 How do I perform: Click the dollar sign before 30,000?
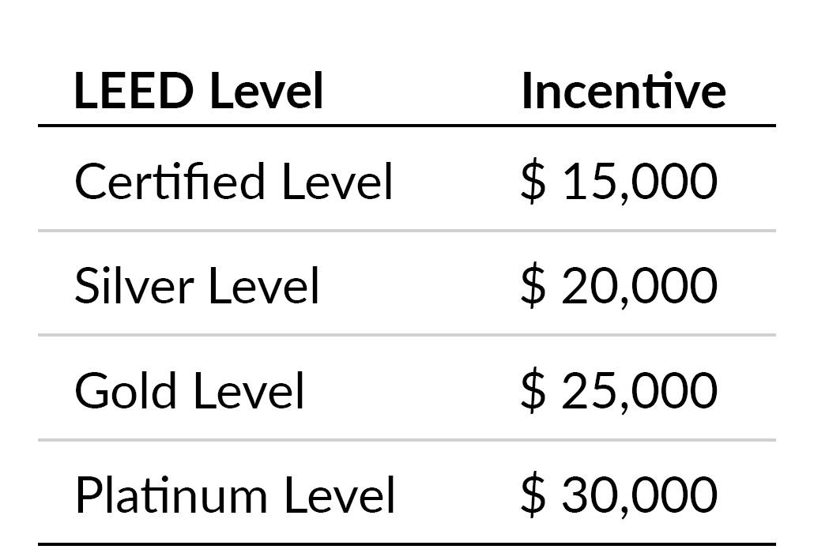coord(533,495)
